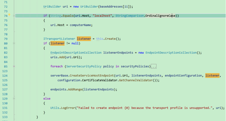Click line number 133 in the gutter
This screenshot has width=226, height=121.
tap(5, 117)
